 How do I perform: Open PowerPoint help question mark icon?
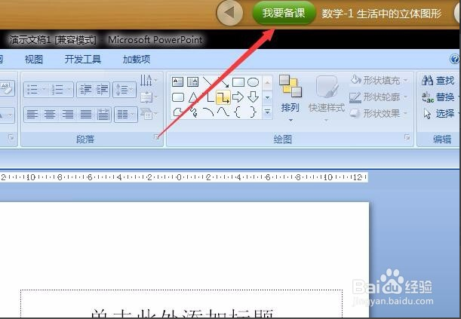click(x=454, y=59)
